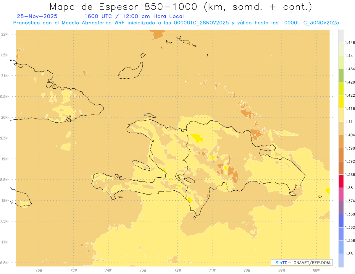355x274 pixels.
Task: Click the colorbar value "1.362"
Action: pos(350,227)
